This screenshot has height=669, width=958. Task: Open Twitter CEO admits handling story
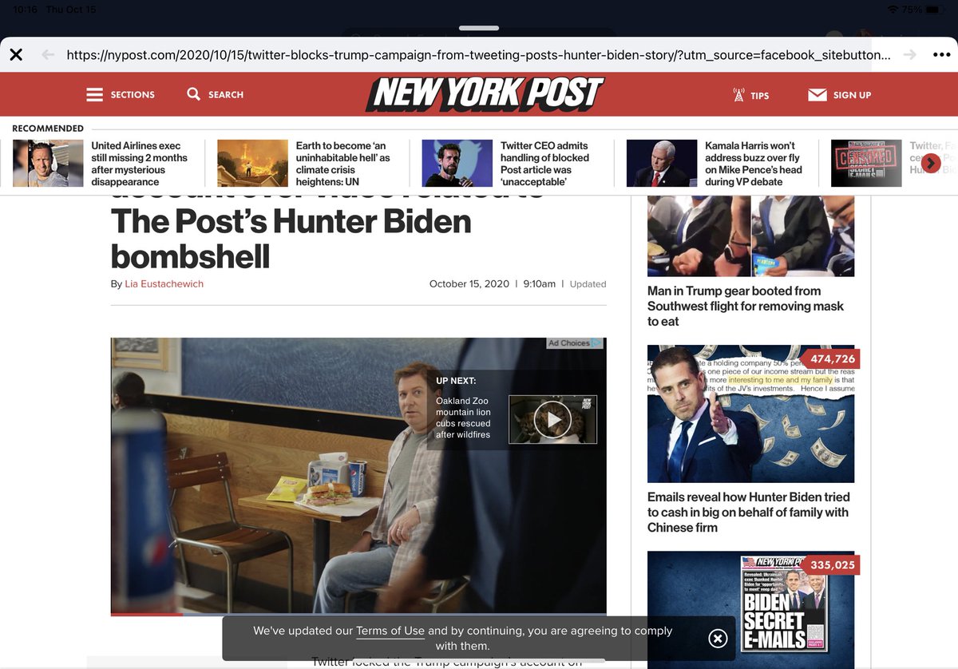click(546, 164)
